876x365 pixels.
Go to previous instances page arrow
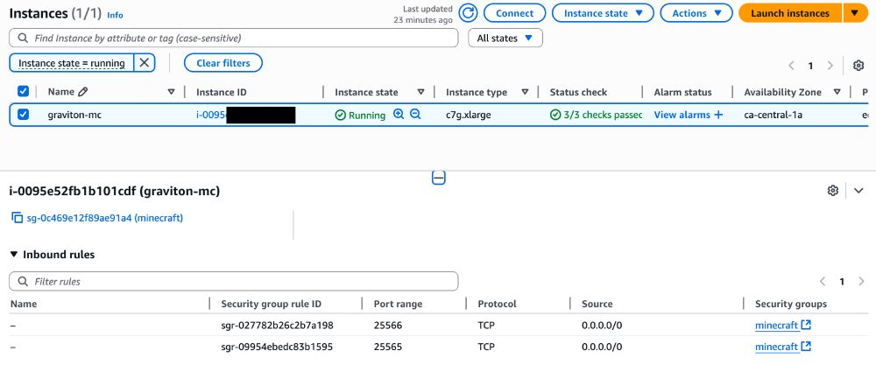pos(791,66)
